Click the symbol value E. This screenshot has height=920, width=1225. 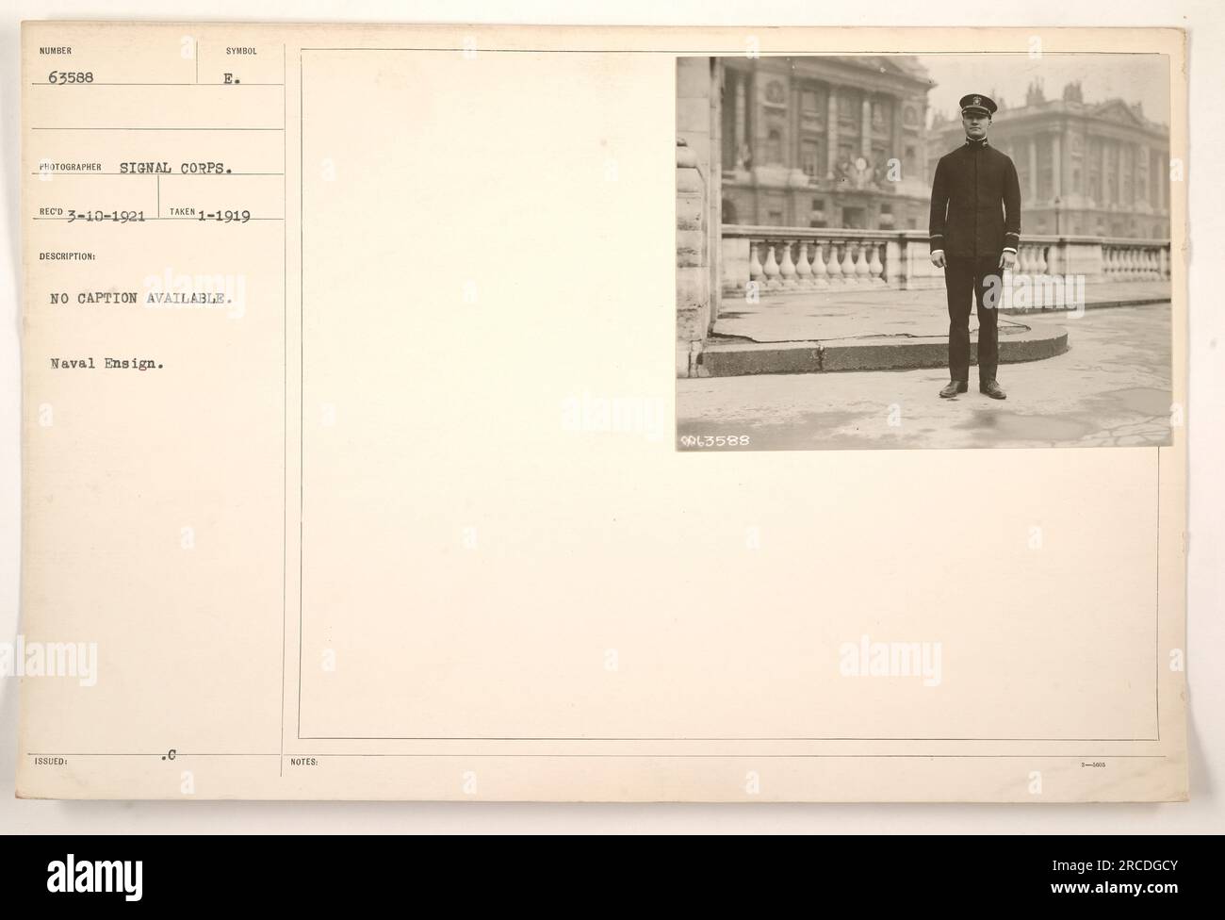[x=232, y=78]
